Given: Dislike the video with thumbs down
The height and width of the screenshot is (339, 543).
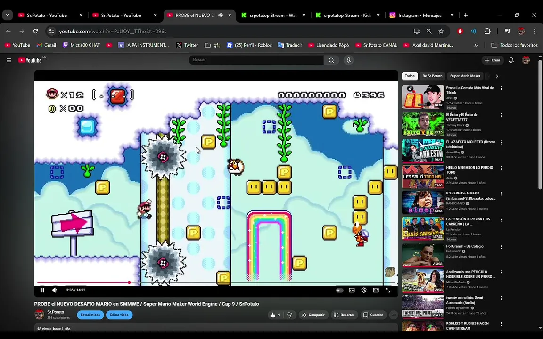Looking at the screenshot, I should pyautogui.click(x=289, y=315).
